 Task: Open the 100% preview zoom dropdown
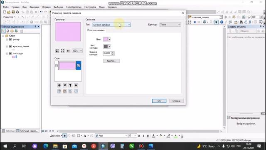point(77,51)
